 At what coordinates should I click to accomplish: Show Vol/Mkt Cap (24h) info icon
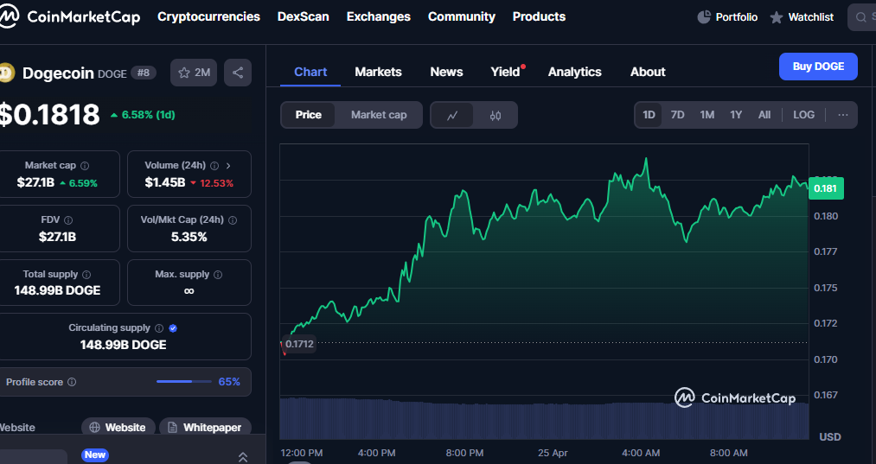point(233,220)
